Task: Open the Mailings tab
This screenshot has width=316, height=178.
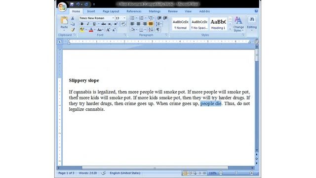Action: pos(155,11)
